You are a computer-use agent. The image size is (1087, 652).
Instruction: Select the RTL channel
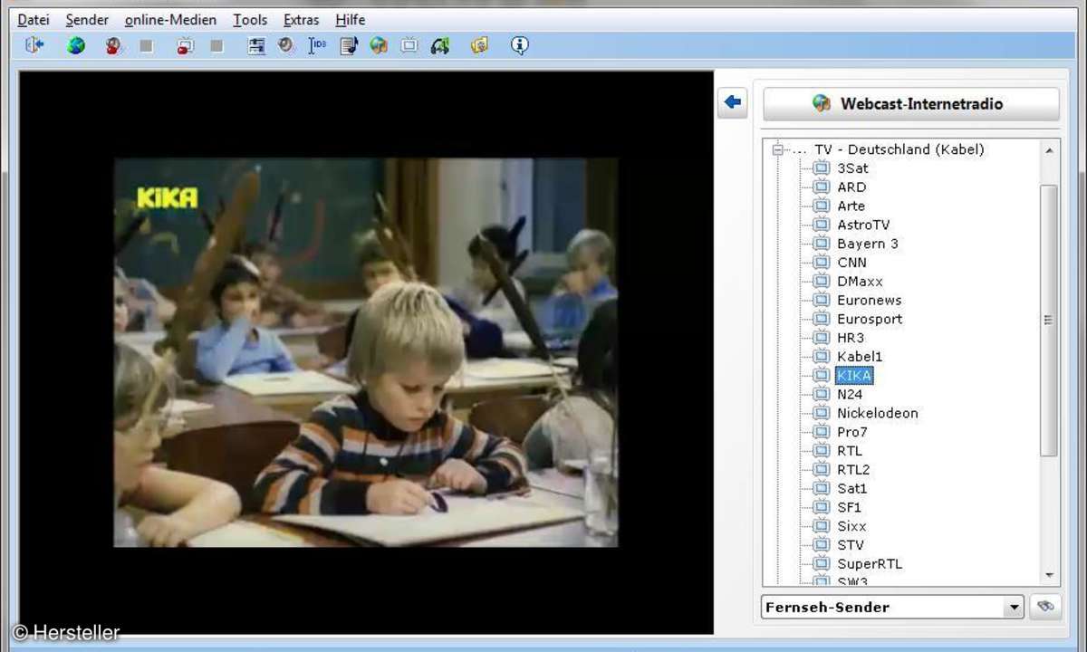850,450
